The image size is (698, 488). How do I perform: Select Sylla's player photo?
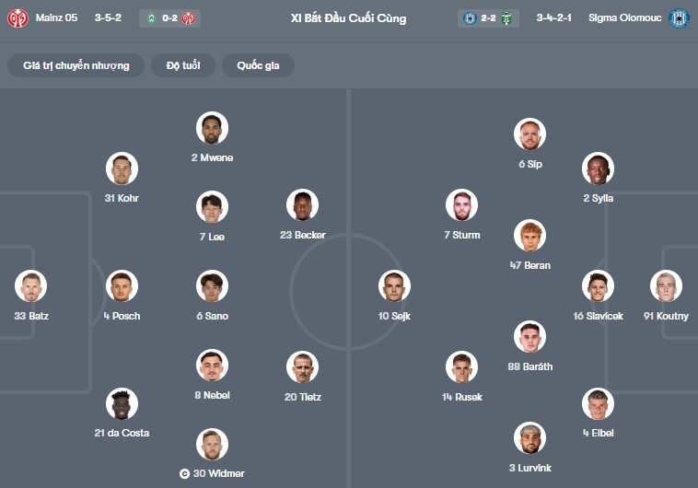coord(598,168)
